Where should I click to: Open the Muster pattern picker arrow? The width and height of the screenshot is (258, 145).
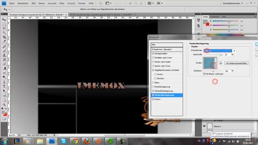click(216, 63)
